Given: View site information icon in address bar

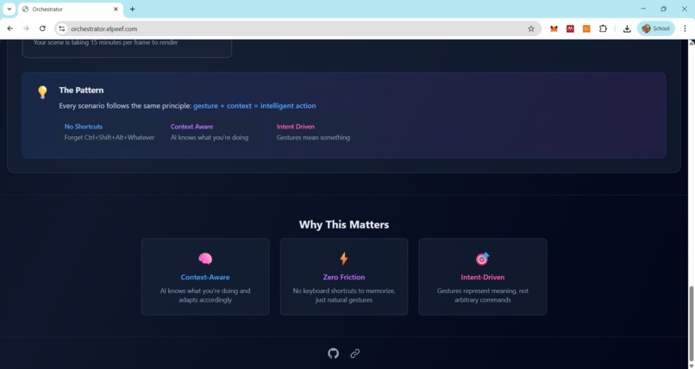Looking at the screenshot, I should (x=62, y=28).
